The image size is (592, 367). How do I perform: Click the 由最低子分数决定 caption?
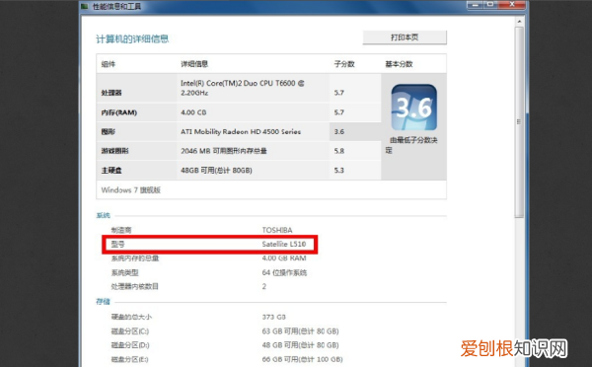click(411, 145)
